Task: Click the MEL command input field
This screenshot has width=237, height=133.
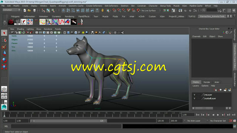Action: pyautogui.click(x=66, y=126)
